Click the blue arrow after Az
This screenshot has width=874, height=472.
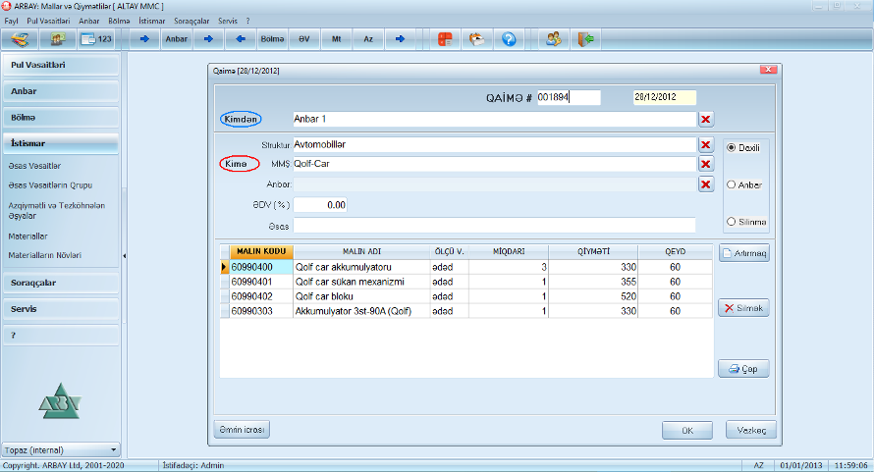click(400, 39)
